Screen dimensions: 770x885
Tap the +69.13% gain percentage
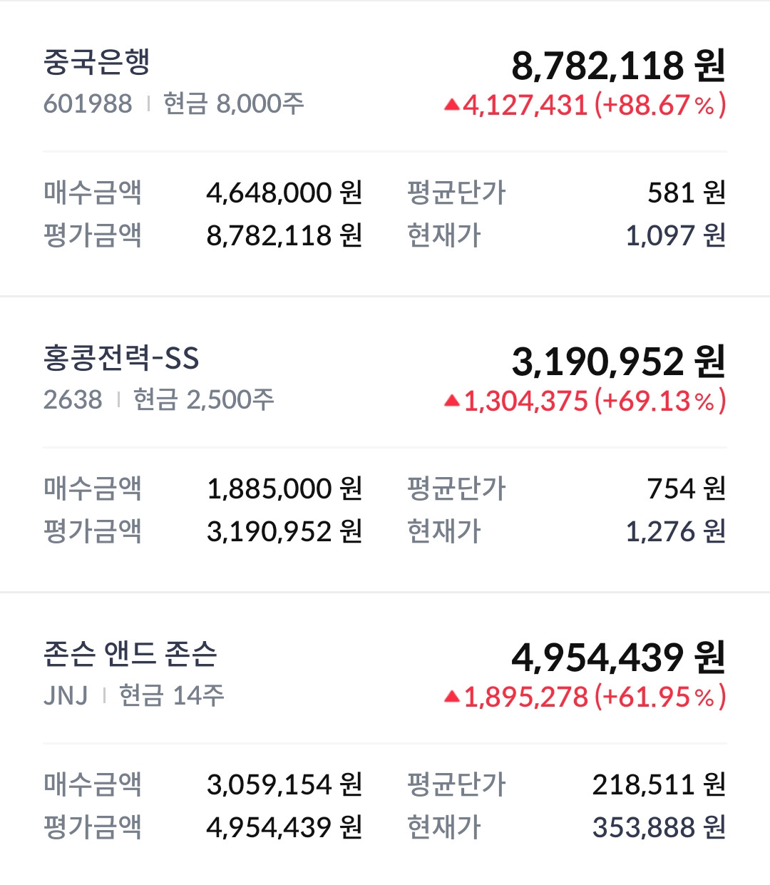[x=659, y=401]
